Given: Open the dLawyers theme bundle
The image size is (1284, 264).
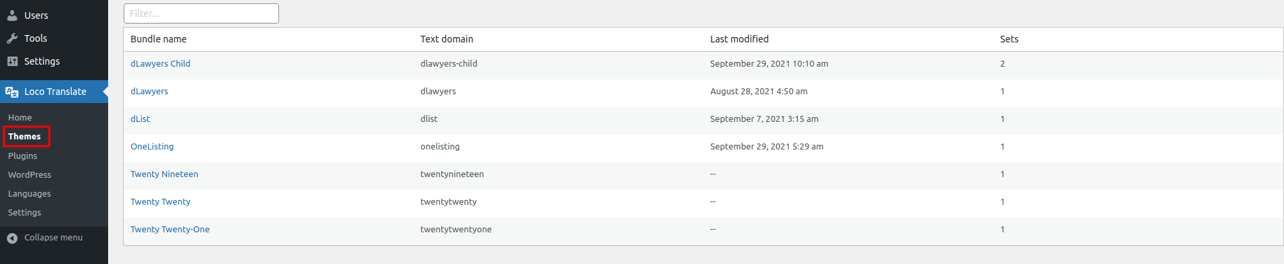Looking at the screenshot, I should coord(149,91).
